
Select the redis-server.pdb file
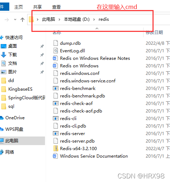click(x=77, y=141)
